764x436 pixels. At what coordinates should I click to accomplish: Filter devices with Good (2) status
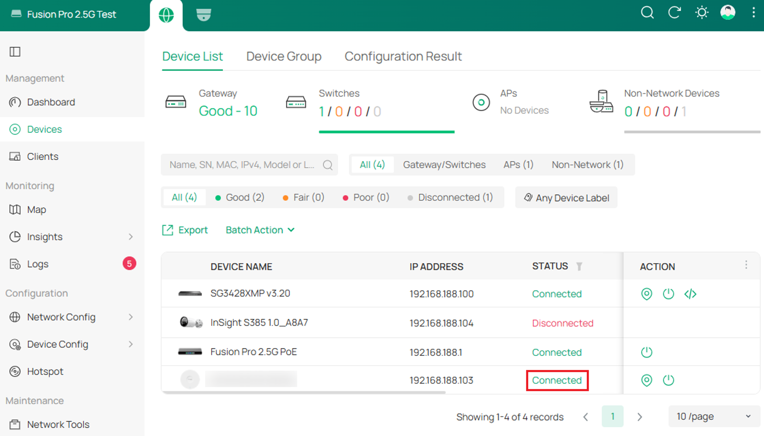[x=240, y=197]
